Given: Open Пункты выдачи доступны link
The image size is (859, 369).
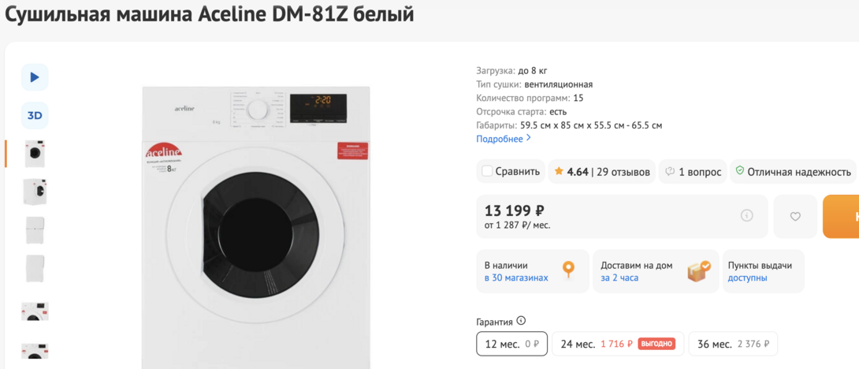Looking at the screenshot, I should coord(747,278).
